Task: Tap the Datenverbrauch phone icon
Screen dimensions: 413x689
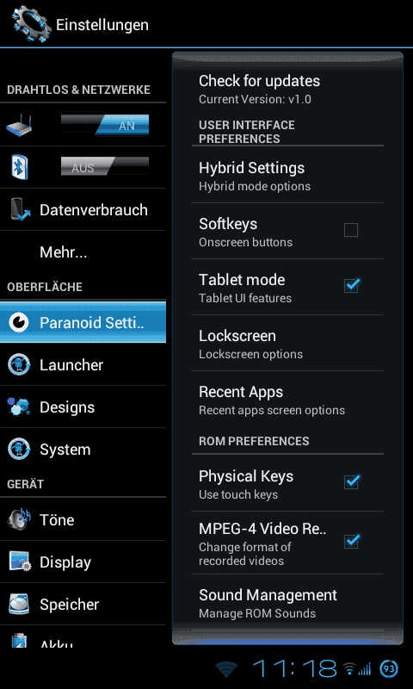Action: pyautogui.click(x=20, y=209)
